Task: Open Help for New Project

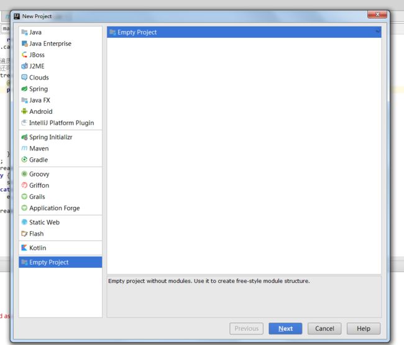Action: [364, 328]
